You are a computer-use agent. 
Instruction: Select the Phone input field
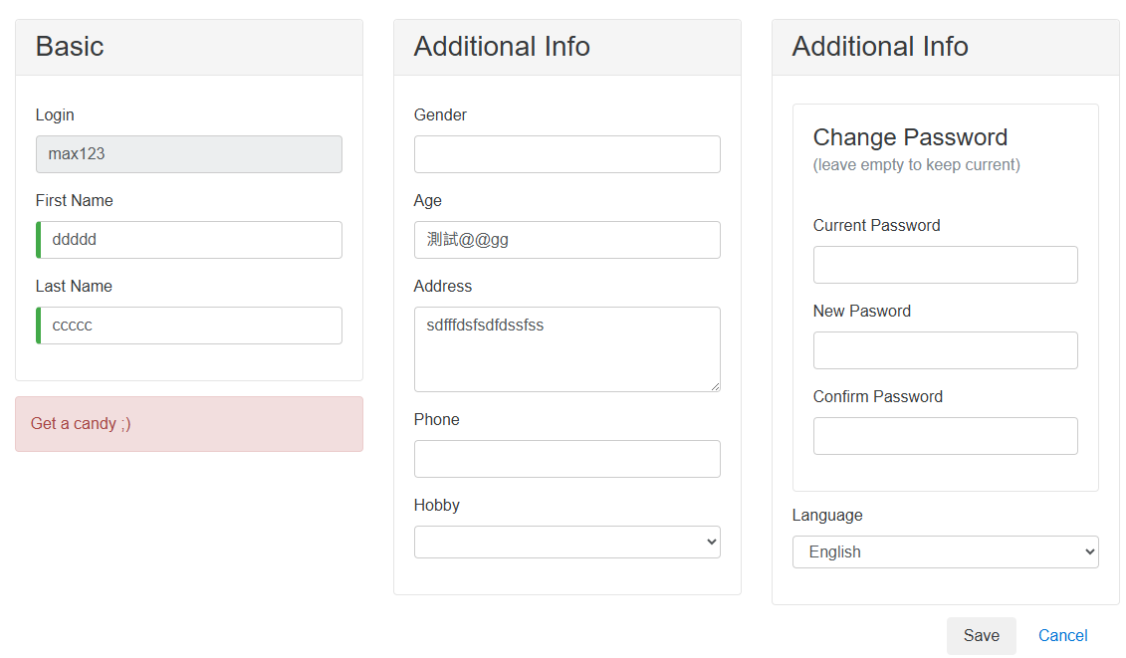566,459
